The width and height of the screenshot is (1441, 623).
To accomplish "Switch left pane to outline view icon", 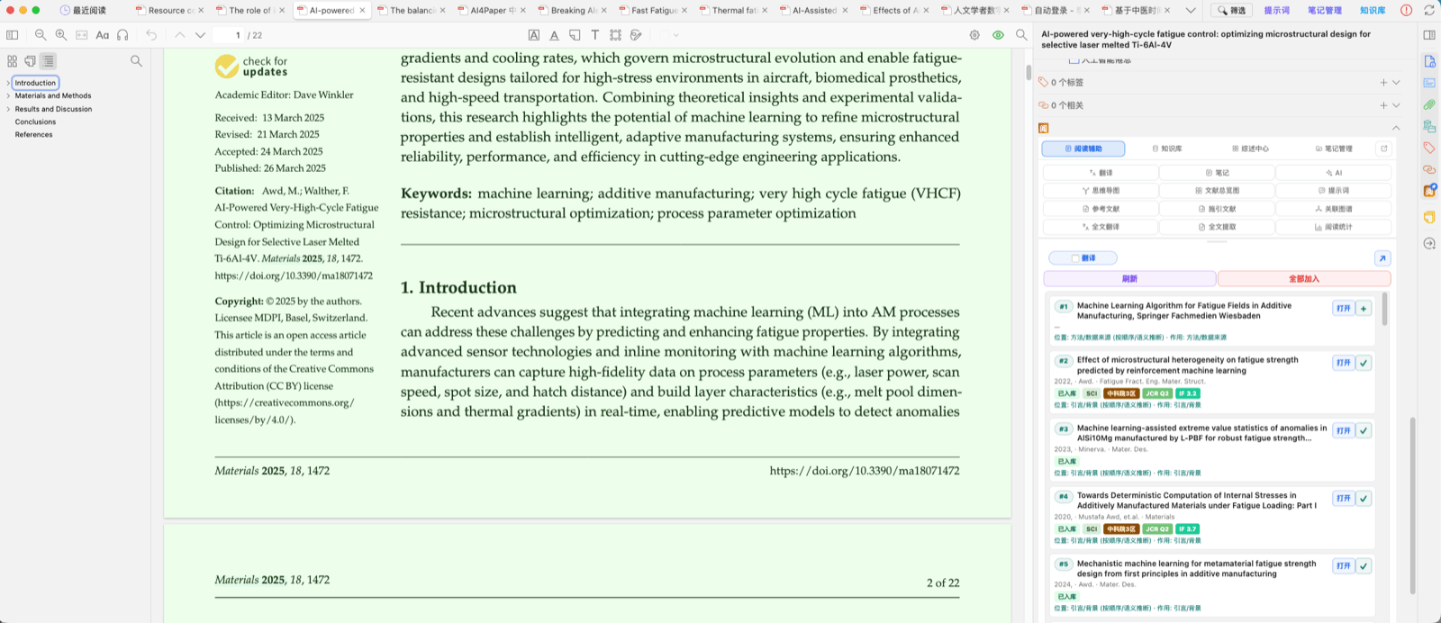I will [49, 61].
